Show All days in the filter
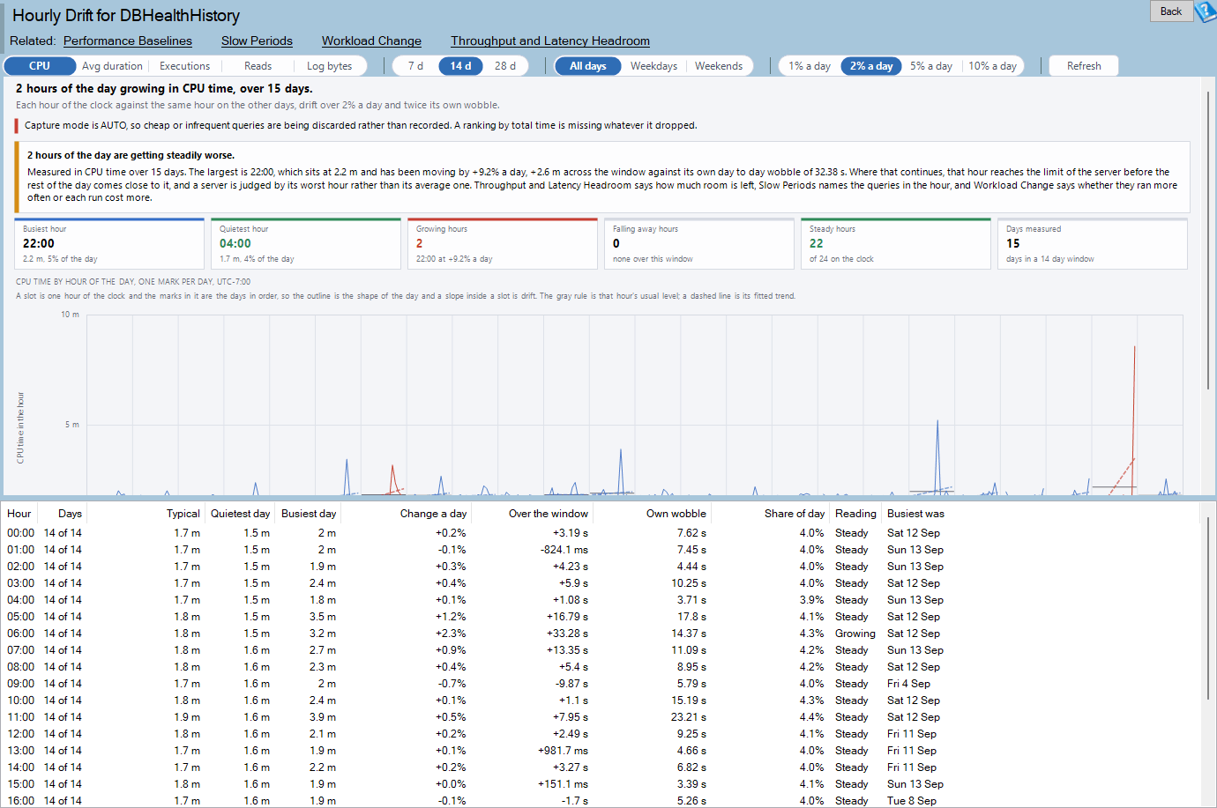 click(587, 66)
